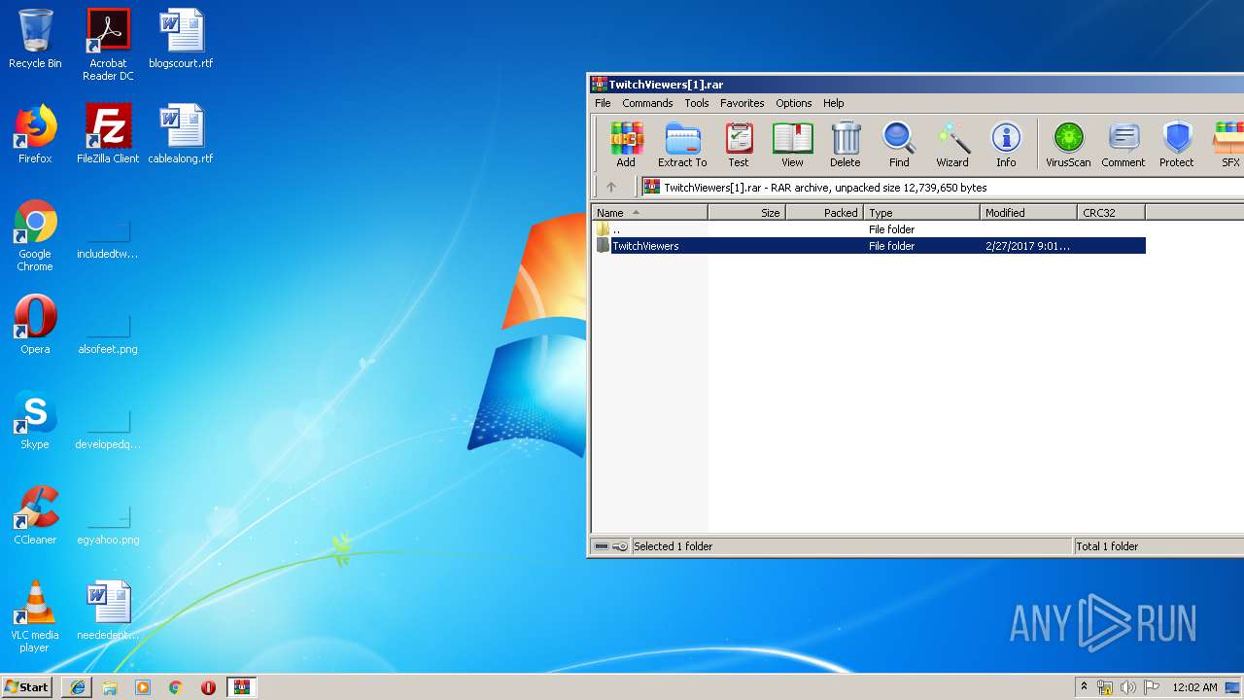This screenshot has height=700, width=1244.
Task: Open the View toolbar icon
Action: tap(792, 144)
